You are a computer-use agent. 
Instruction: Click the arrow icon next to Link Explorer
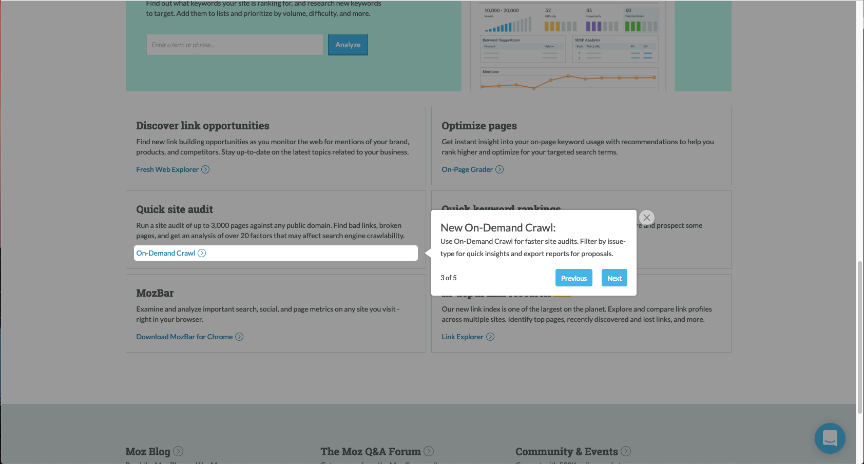click(490, 337)
